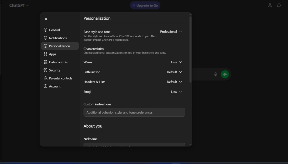
Task: Click the Security shield icon
Action: [46, 70]
